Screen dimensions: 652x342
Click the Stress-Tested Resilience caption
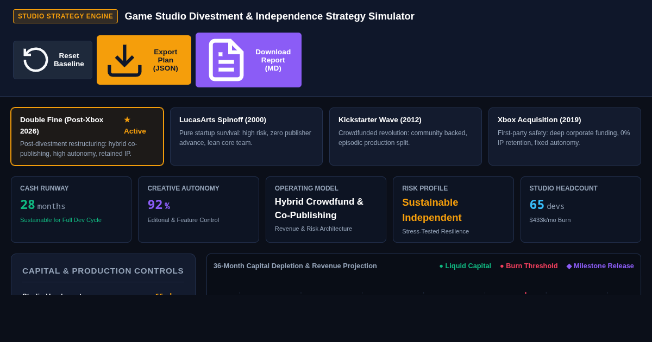tap(436, 231)
